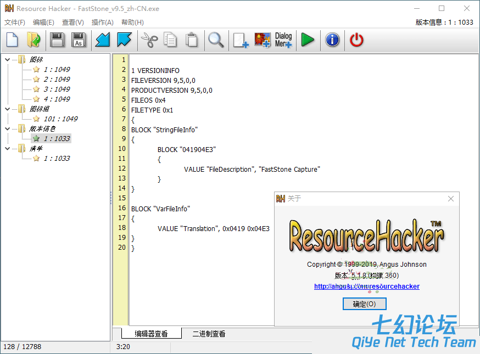Click the Paste clipboard icon
The height and width of the screenshot is (354, 480).
tap(192, 40)
